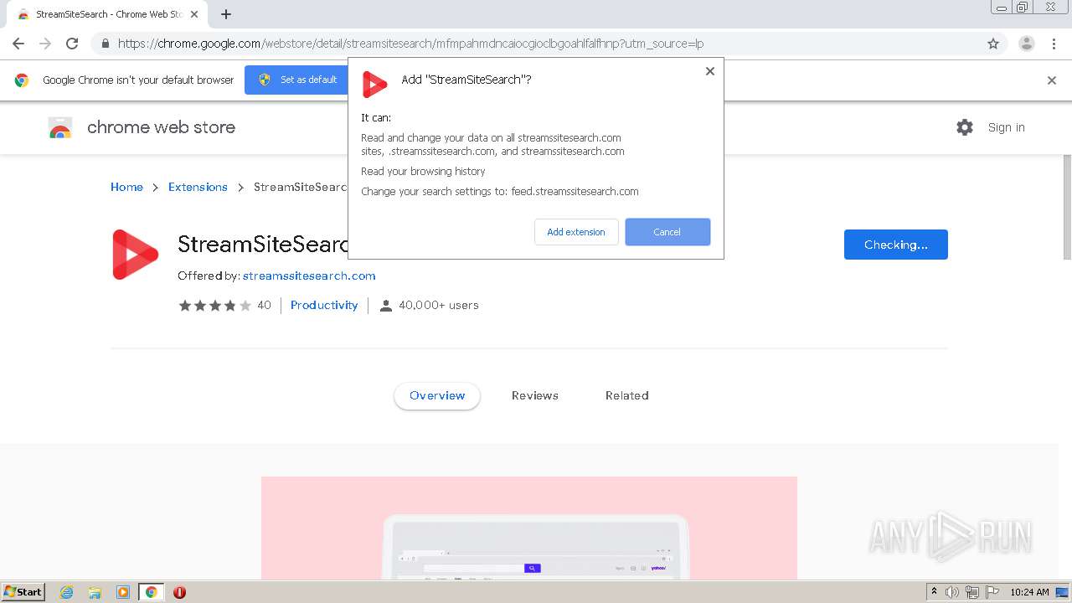Close the Add StreamSiteSearch dialog

pos(709,71)
